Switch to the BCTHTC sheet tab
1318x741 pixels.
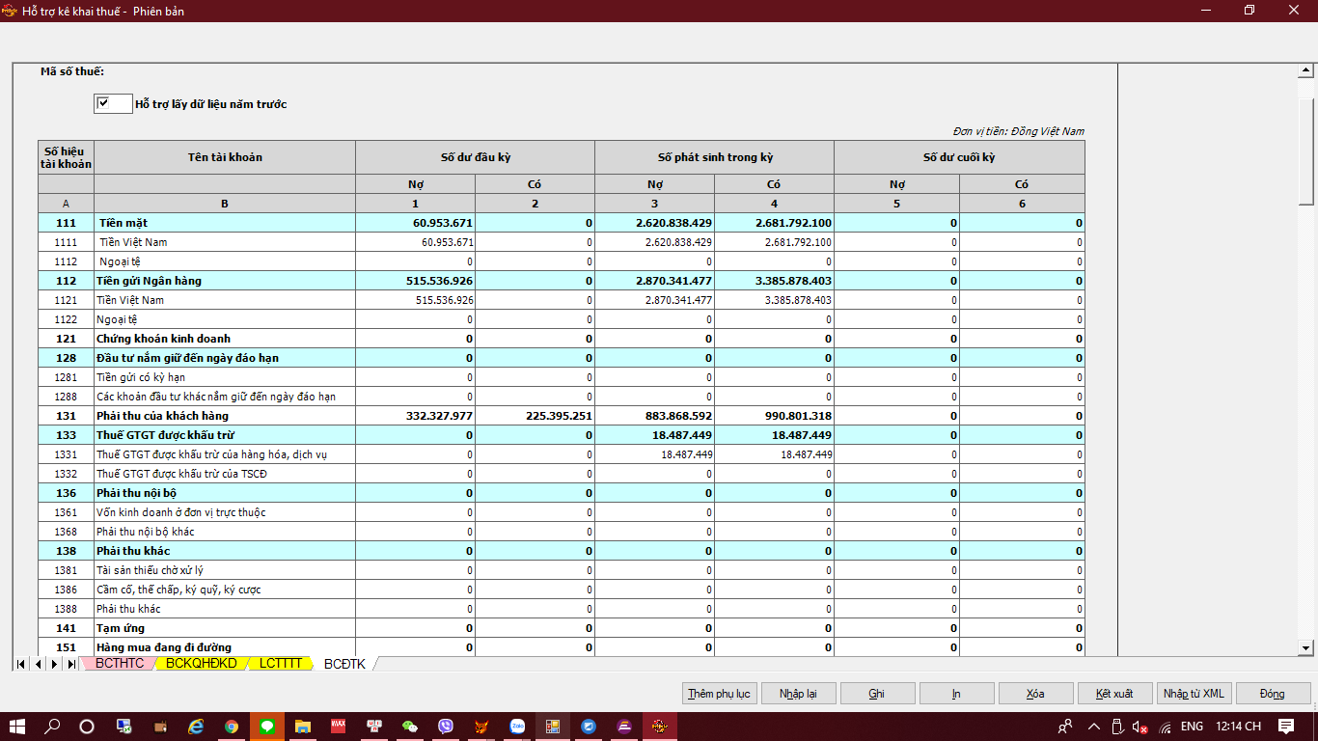pyautogui.click(x=120, y=664)
